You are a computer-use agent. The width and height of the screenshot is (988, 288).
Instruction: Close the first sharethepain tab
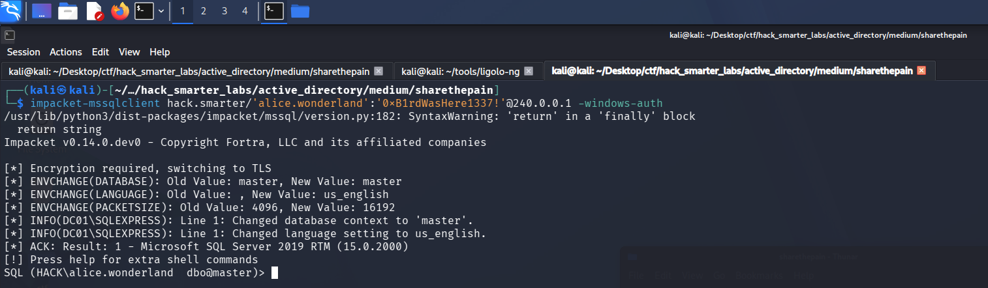coord(378,71)
